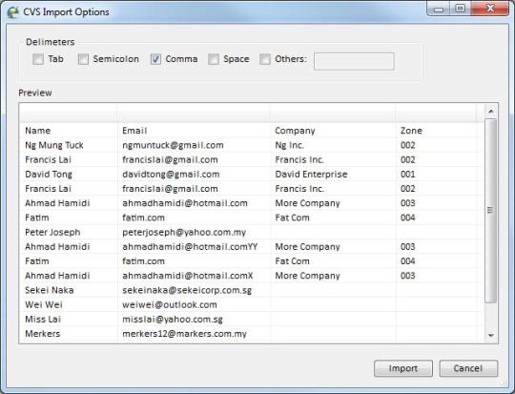
Task: Minimize the CVS Import Options window
Action: coord(439,10)
